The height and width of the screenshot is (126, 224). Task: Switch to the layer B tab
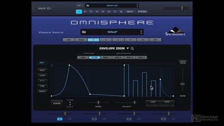click(106, 40)
